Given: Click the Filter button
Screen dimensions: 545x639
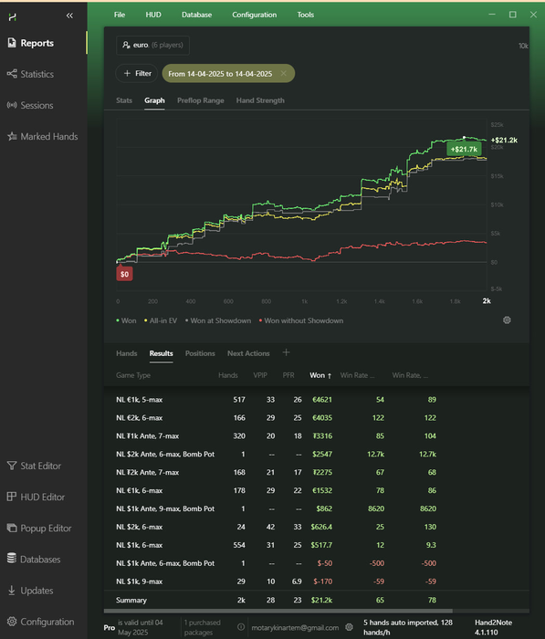Looking at the screenshot, I should click(x=137, y=73).
